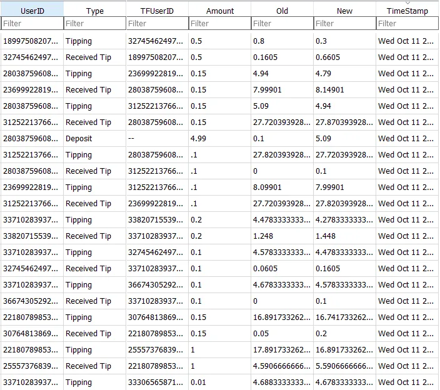Focus the Amount filter field
440x390 pixels.
click(220, 23)
